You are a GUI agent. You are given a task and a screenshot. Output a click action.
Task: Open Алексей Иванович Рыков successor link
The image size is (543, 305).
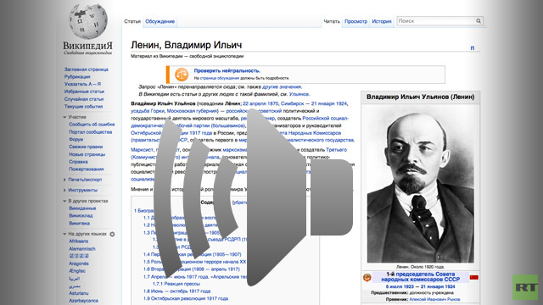click(434, 299)
